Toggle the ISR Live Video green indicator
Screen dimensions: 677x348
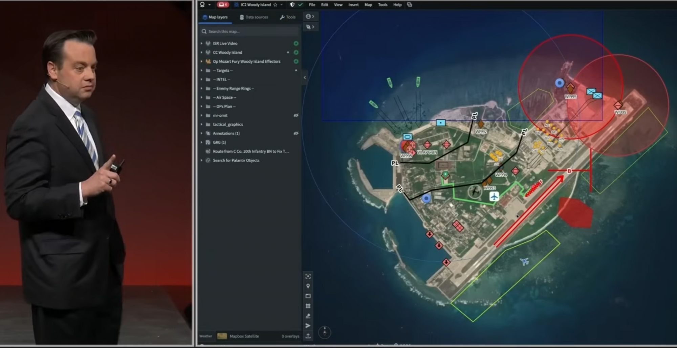(x=296, y=43)
